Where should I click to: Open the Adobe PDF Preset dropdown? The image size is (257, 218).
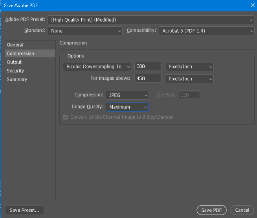pos(151,20)
